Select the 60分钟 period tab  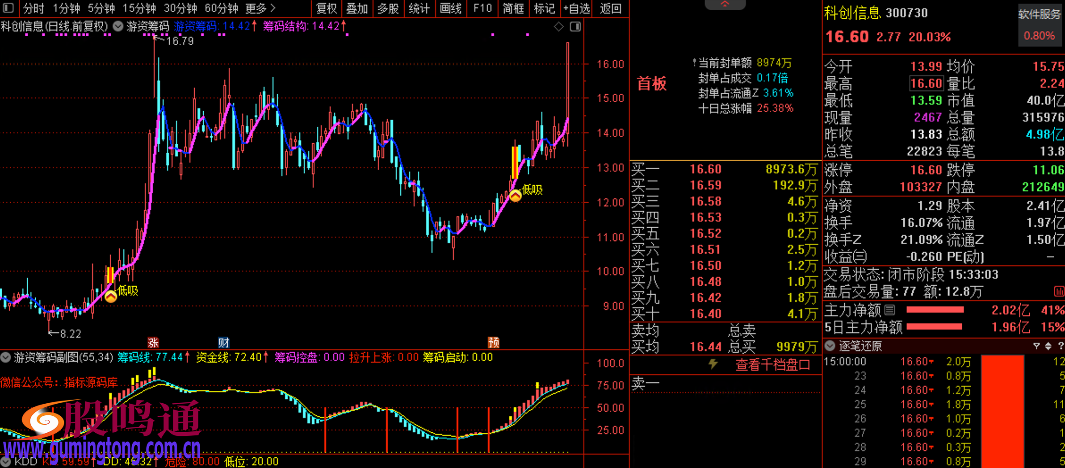click(221, 8)
